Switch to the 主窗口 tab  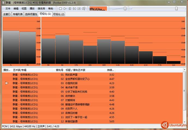point(7,14)
